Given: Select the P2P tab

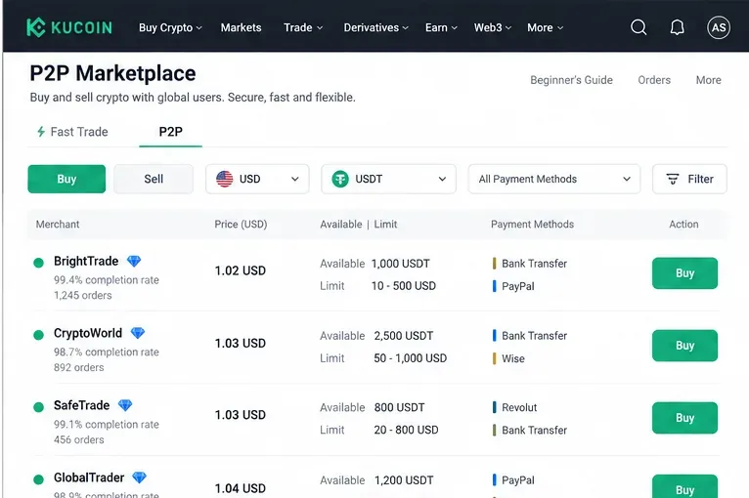Looking at the screenshot, I should click(170, 132).
